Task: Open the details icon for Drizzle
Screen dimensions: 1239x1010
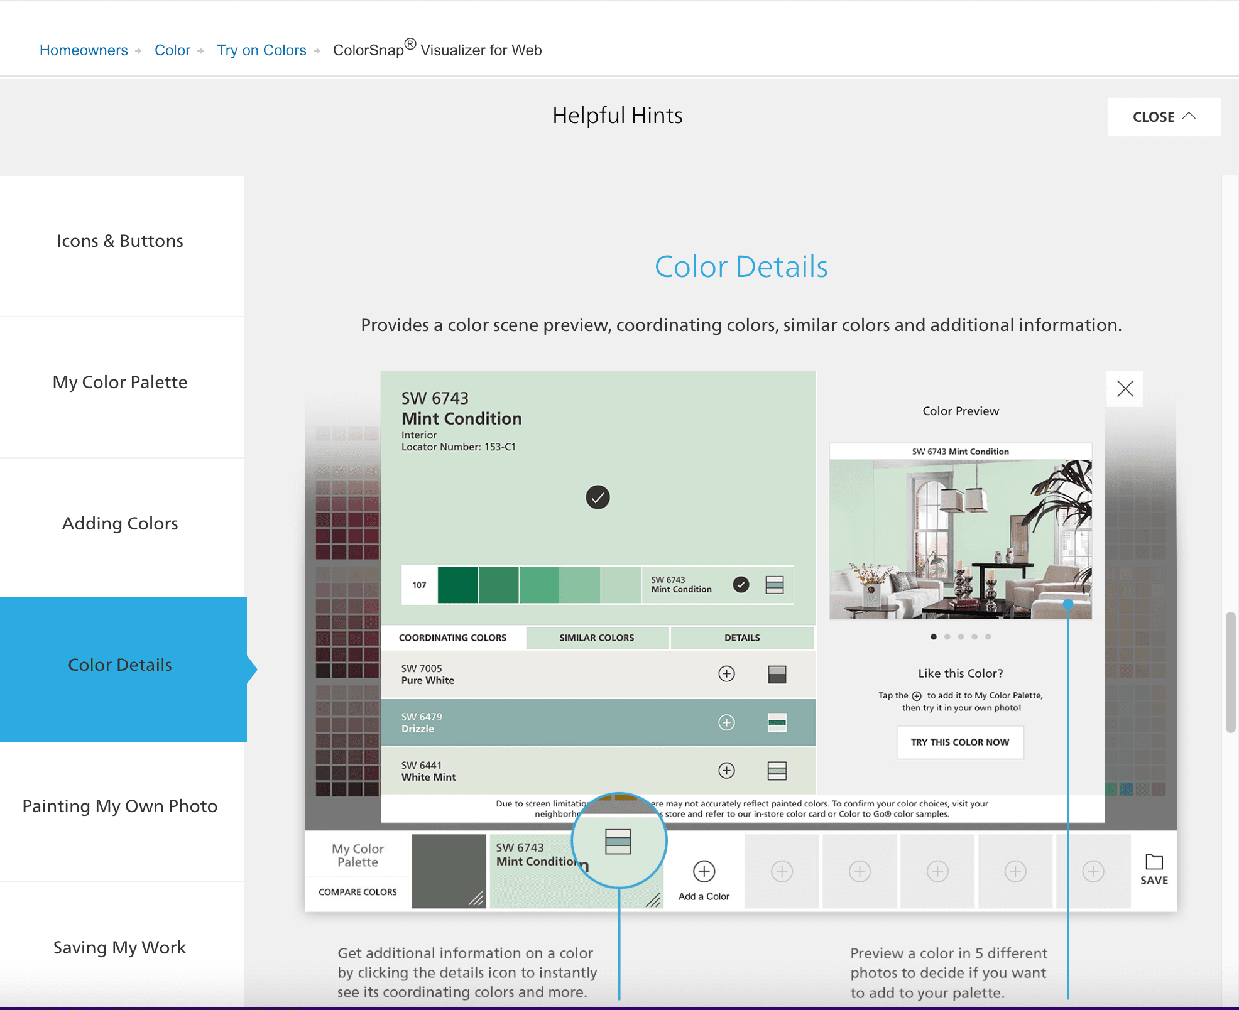Action: click(x=777, y=722)
